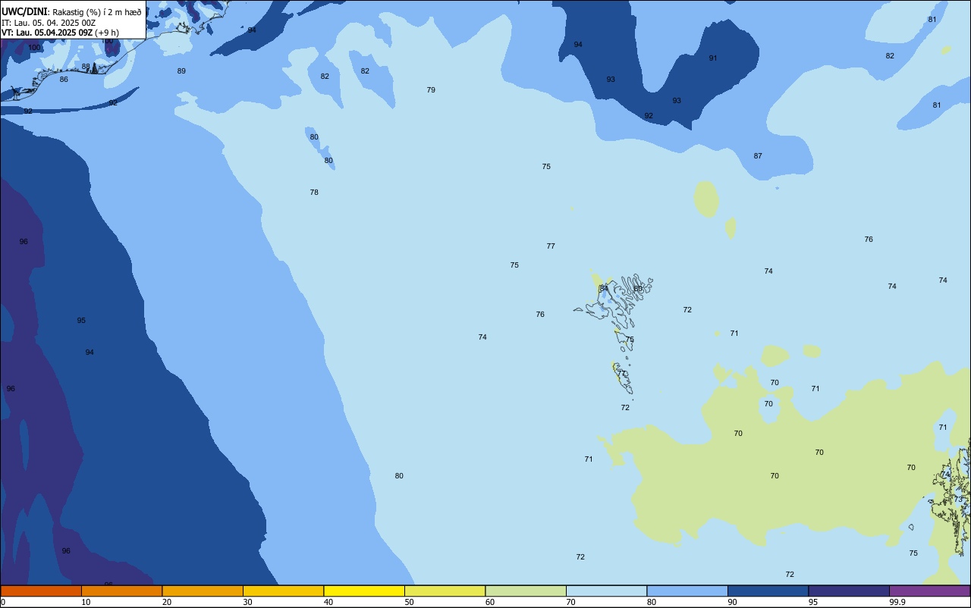Click the dark blue 90–95 legend swatch
971x608 pixels.
tap(768, 591)
